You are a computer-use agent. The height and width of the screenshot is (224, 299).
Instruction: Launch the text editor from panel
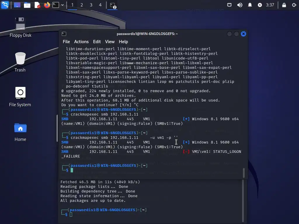point(37,5)
